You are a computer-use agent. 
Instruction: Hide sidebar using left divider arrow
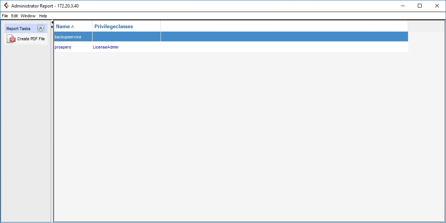tap(52, 23)
